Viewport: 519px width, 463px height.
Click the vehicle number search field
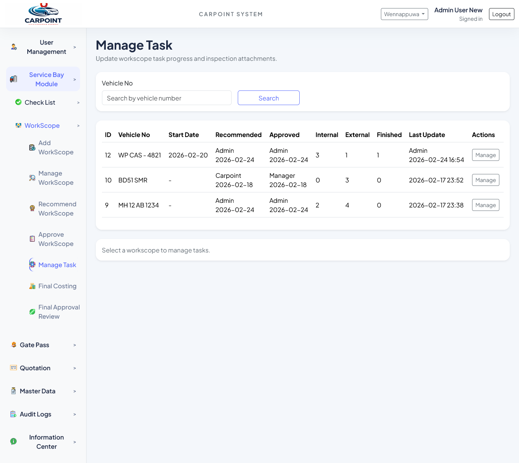click(x=166, y=98)
